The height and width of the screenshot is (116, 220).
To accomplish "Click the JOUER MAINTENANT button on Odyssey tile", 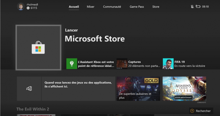I will [x=183, y=97].
